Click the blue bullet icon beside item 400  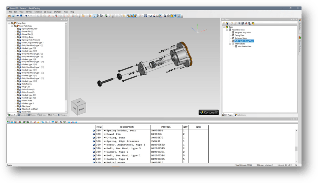(x=94, y=159)
